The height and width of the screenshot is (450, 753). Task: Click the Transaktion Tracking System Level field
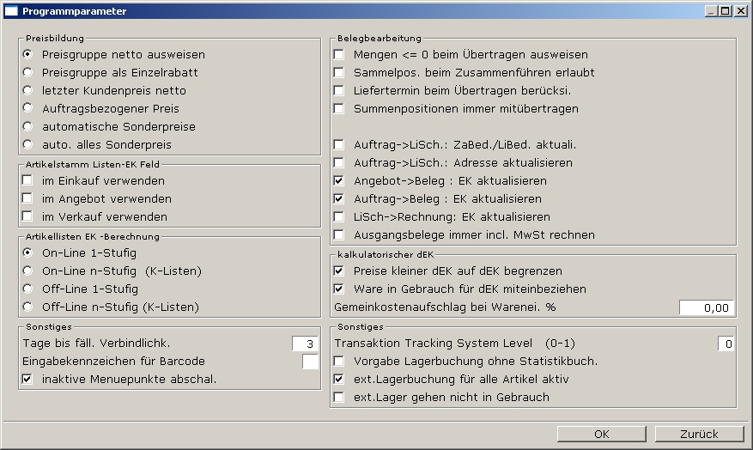(x=726, y=344)
